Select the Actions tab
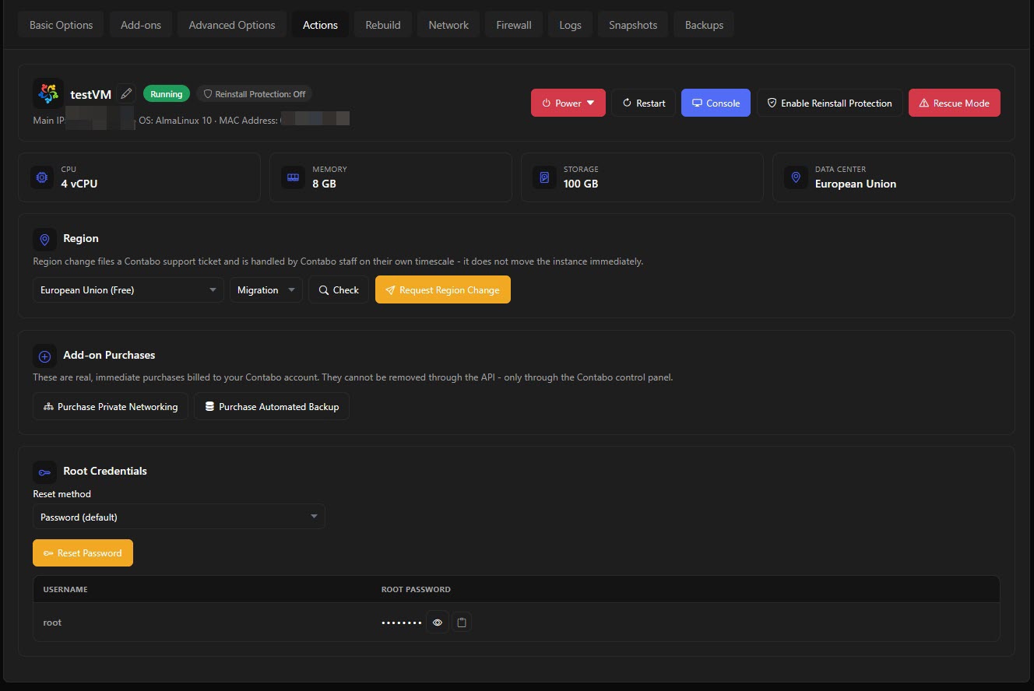This screenshot has height=691, width=1034. 320,25
